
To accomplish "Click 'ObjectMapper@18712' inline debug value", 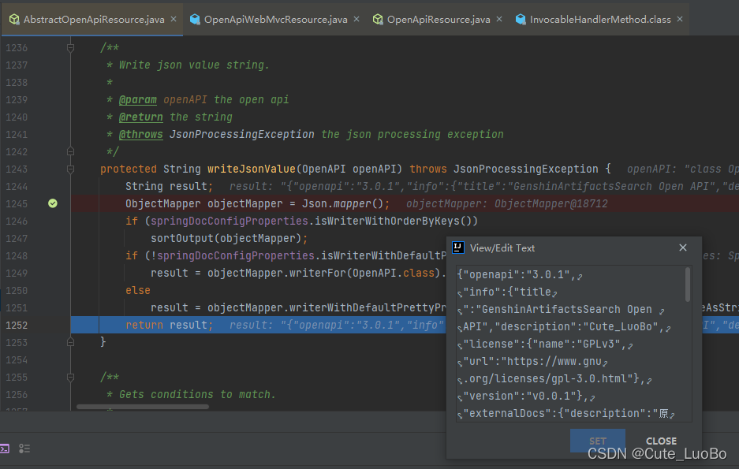I will (551, 203).
